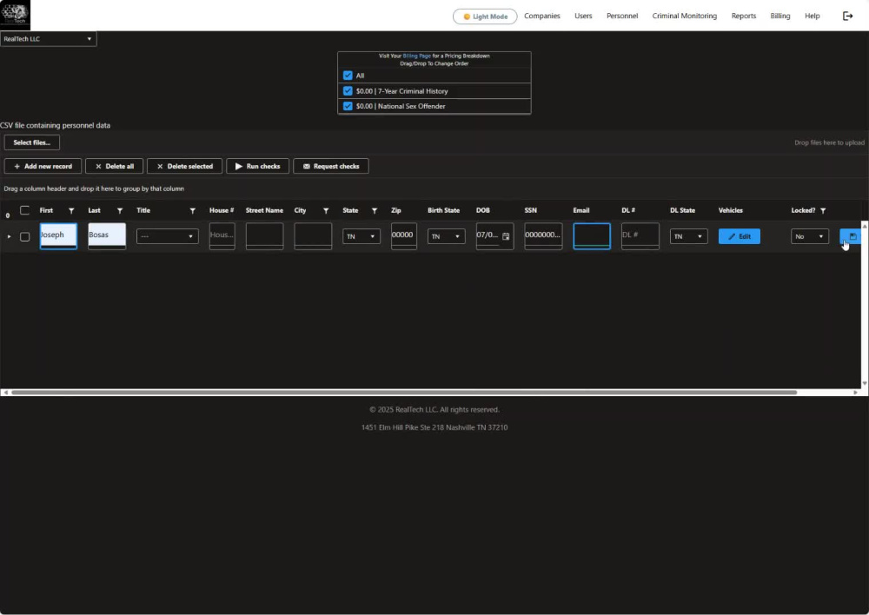Open the Billing menu item

779,16
